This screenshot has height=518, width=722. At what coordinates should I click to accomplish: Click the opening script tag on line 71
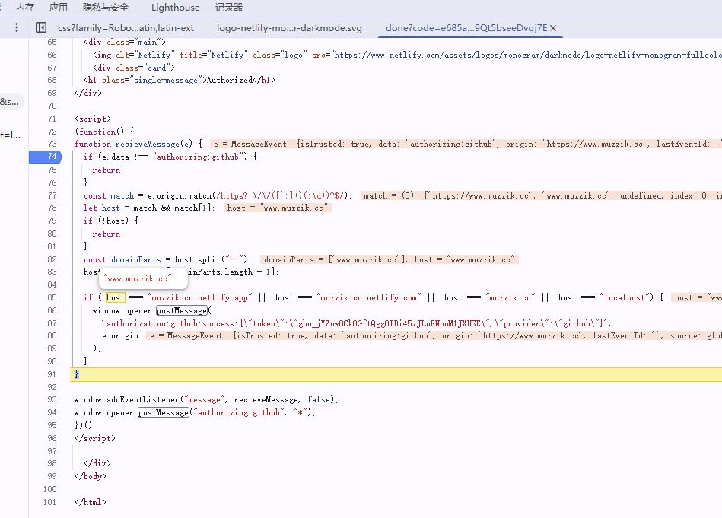(93, 119)
